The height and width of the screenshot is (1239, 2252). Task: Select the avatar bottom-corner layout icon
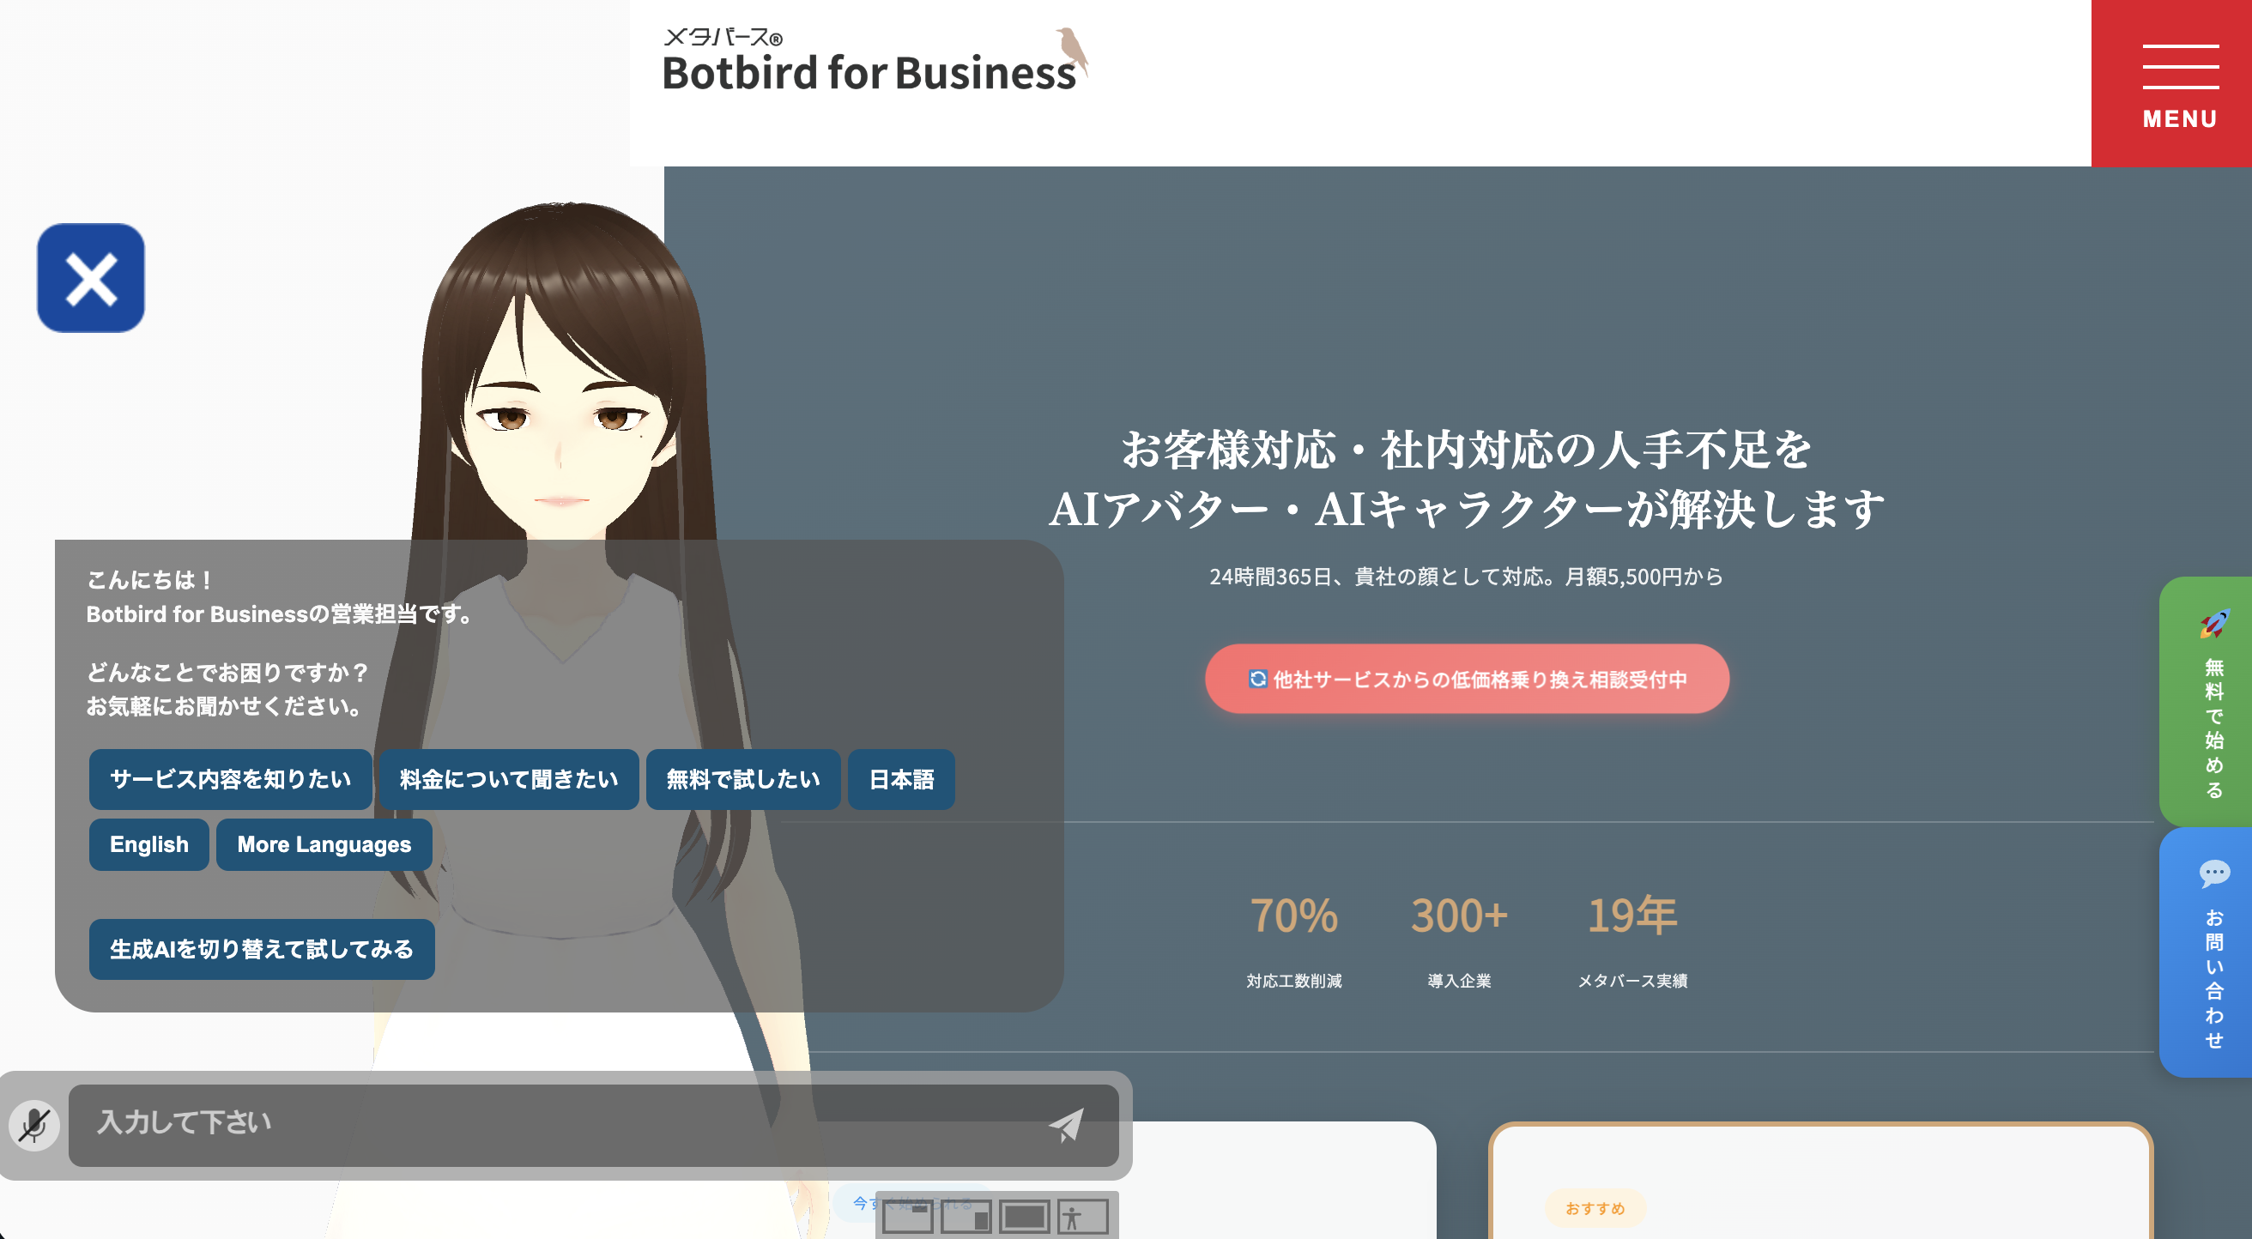(967, 1218)
